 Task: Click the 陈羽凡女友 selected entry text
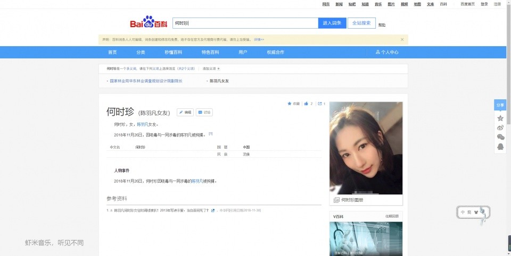coord(219,81)
